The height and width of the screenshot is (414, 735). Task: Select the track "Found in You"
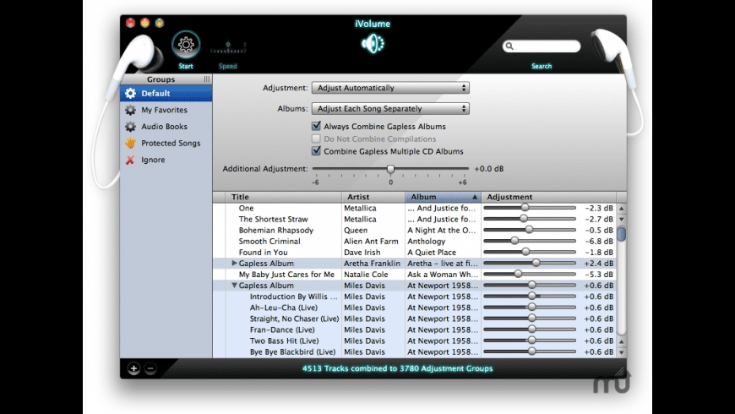pos(263,253)
